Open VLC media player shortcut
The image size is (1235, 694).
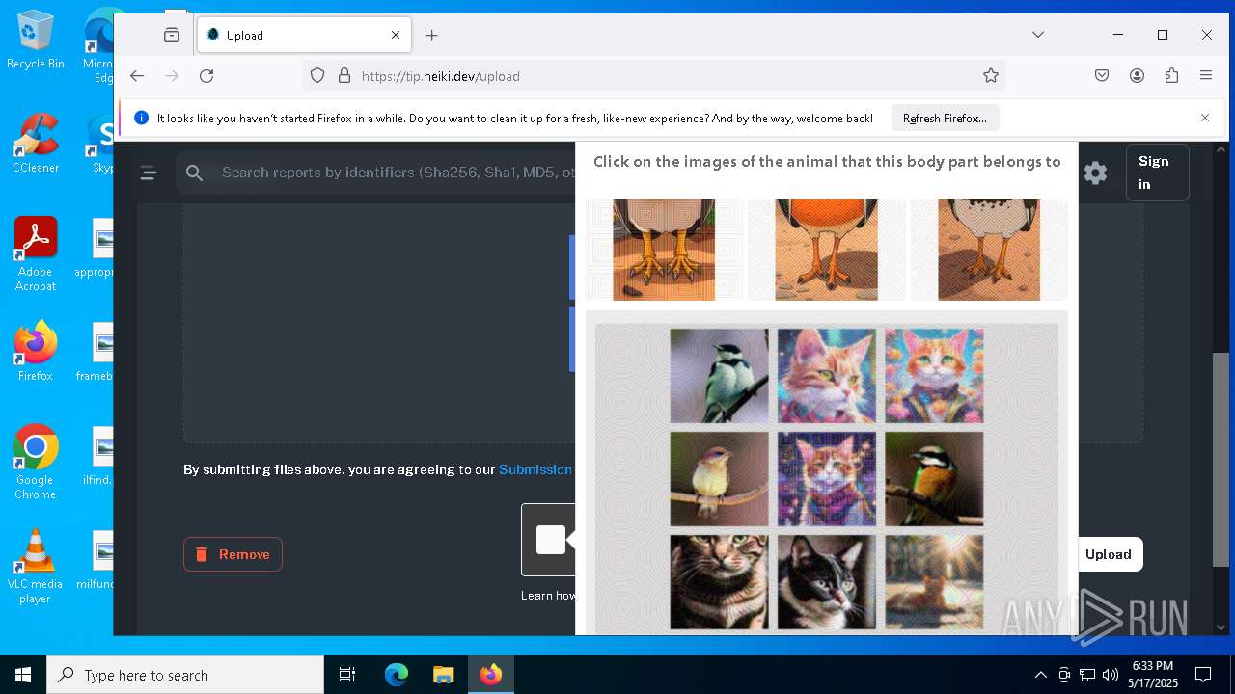pos(36,567)
